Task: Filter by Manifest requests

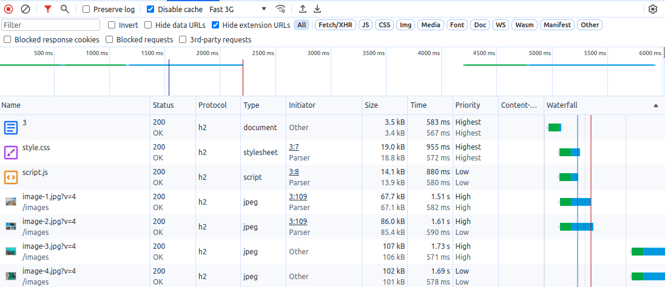Action: [557, 25]
